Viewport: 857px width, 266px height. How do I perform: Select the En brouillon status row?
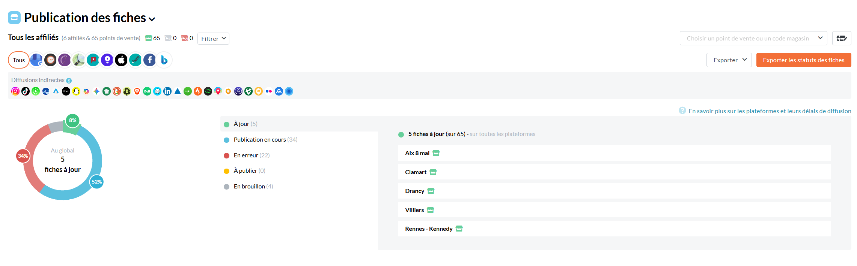coord(299,186)
